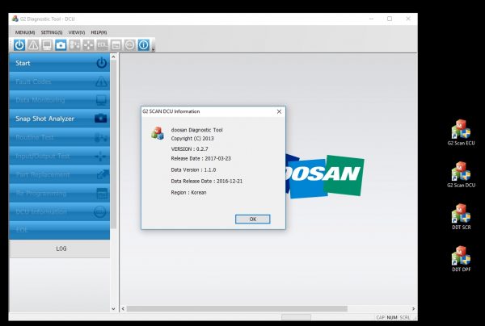Click the SCRL status bar indicator
This screenshot has height=326, width=485.
tap(405, 317)
